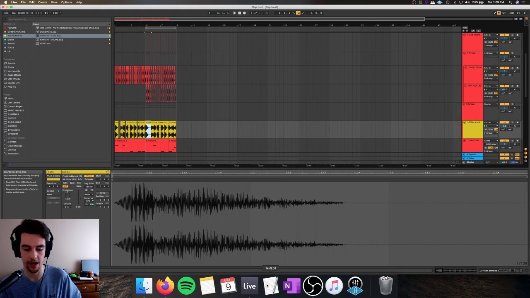Collapse the 9 Group track fold button
The width and height of the screenshot is (530, 298).
tap(464, 104)
